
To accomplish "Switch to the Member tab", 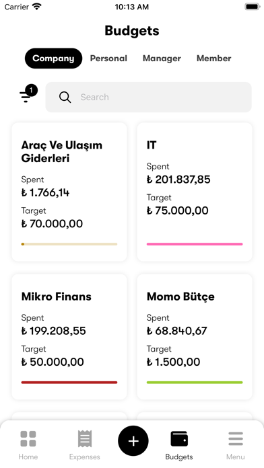I will click(x=213, y=58).
